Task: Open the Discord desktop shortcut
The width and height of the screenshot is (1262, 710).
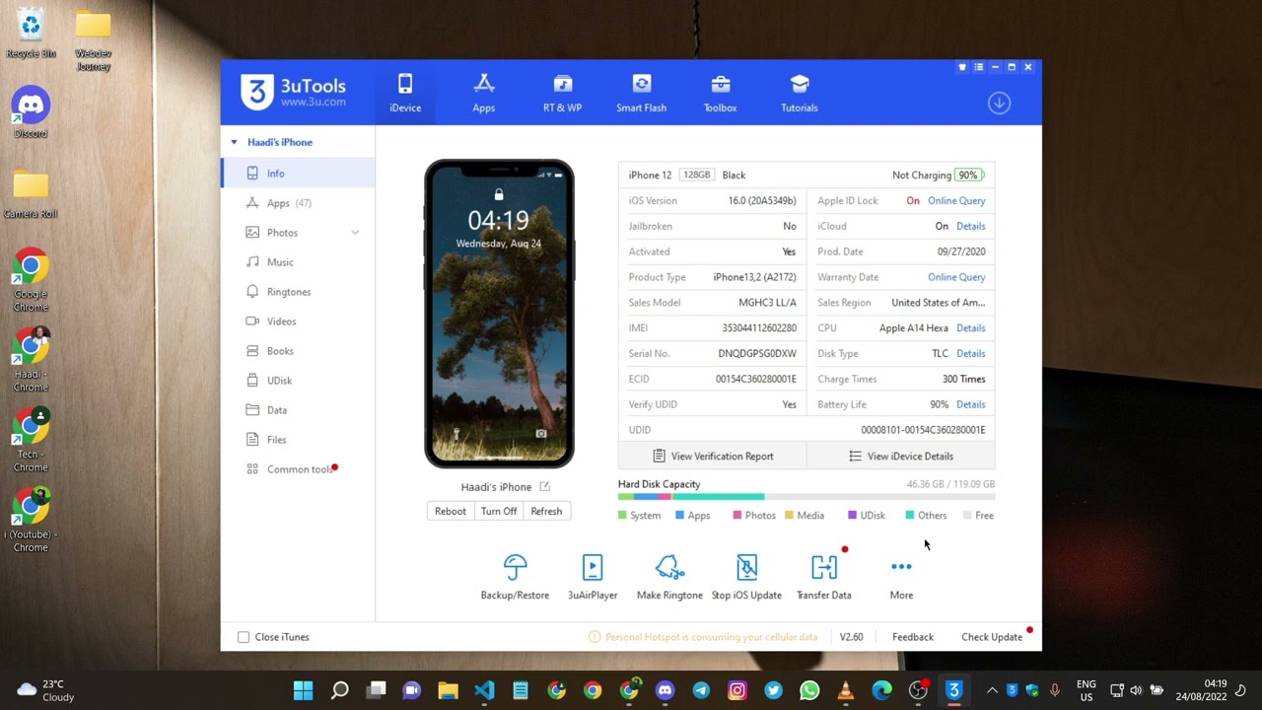Action: tap(31, 112)
